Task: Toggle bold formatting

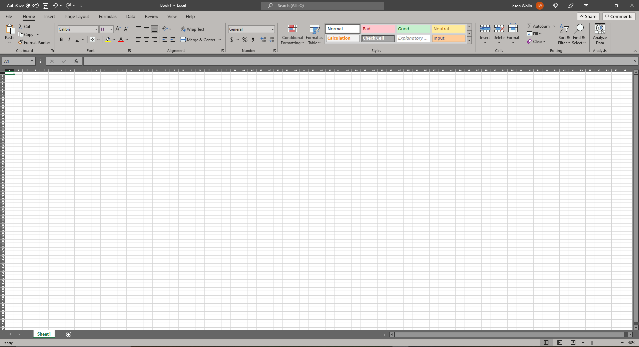Action: click(x=61, y=40)
